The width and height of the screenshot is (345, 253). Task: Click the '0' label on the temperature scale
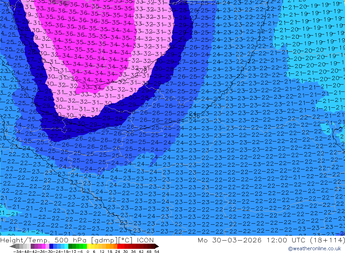click(x=88, y=252)
